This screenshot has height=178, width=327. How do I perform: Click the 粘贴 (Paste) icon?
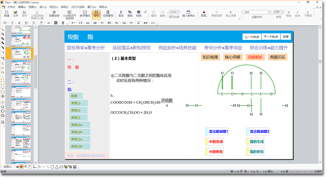point(139,13)
